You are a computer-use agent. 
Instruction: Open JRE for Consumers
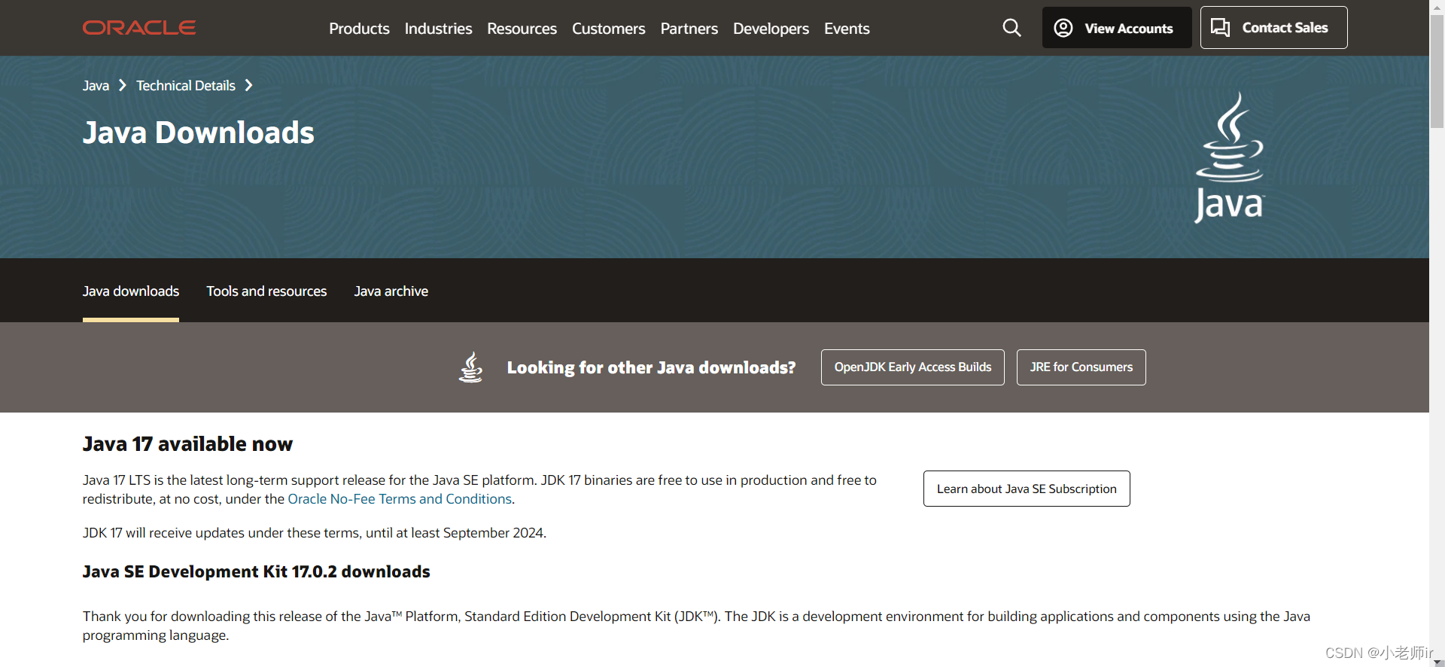click(x=1081, y=367)
